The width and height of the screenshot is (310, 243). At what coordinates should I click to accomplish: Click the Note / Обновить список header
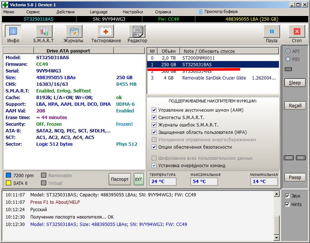point(229,51)
